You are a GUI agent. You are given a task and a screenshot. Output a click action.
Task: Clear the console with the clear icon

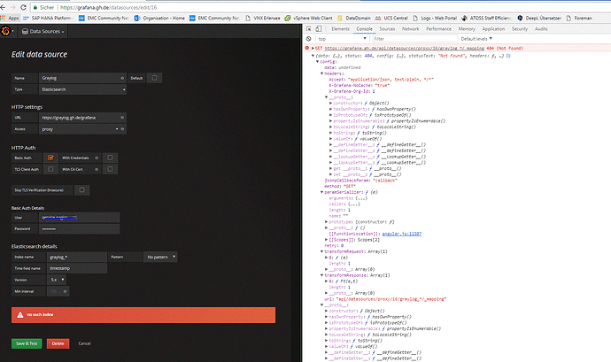pos(309,39)
